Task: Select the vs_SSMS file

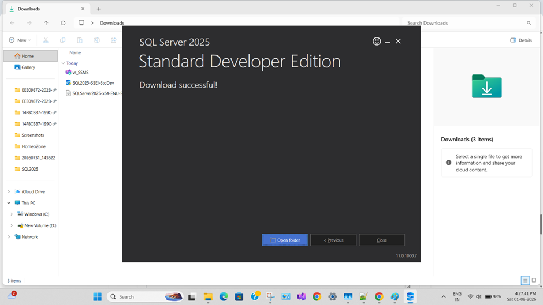Action: pos(80,72)
